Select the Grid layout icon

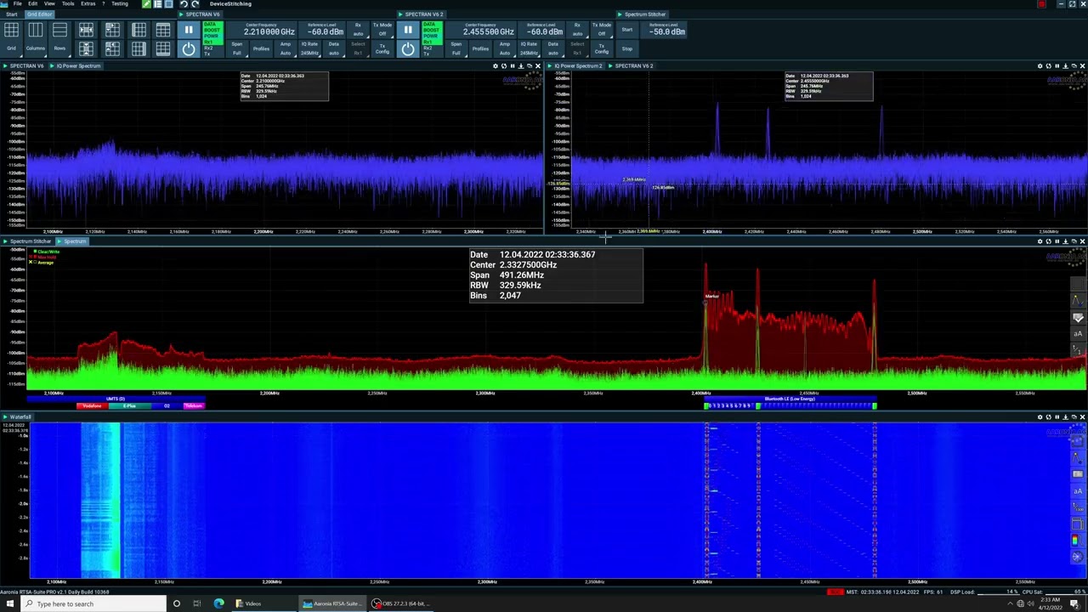11,31
